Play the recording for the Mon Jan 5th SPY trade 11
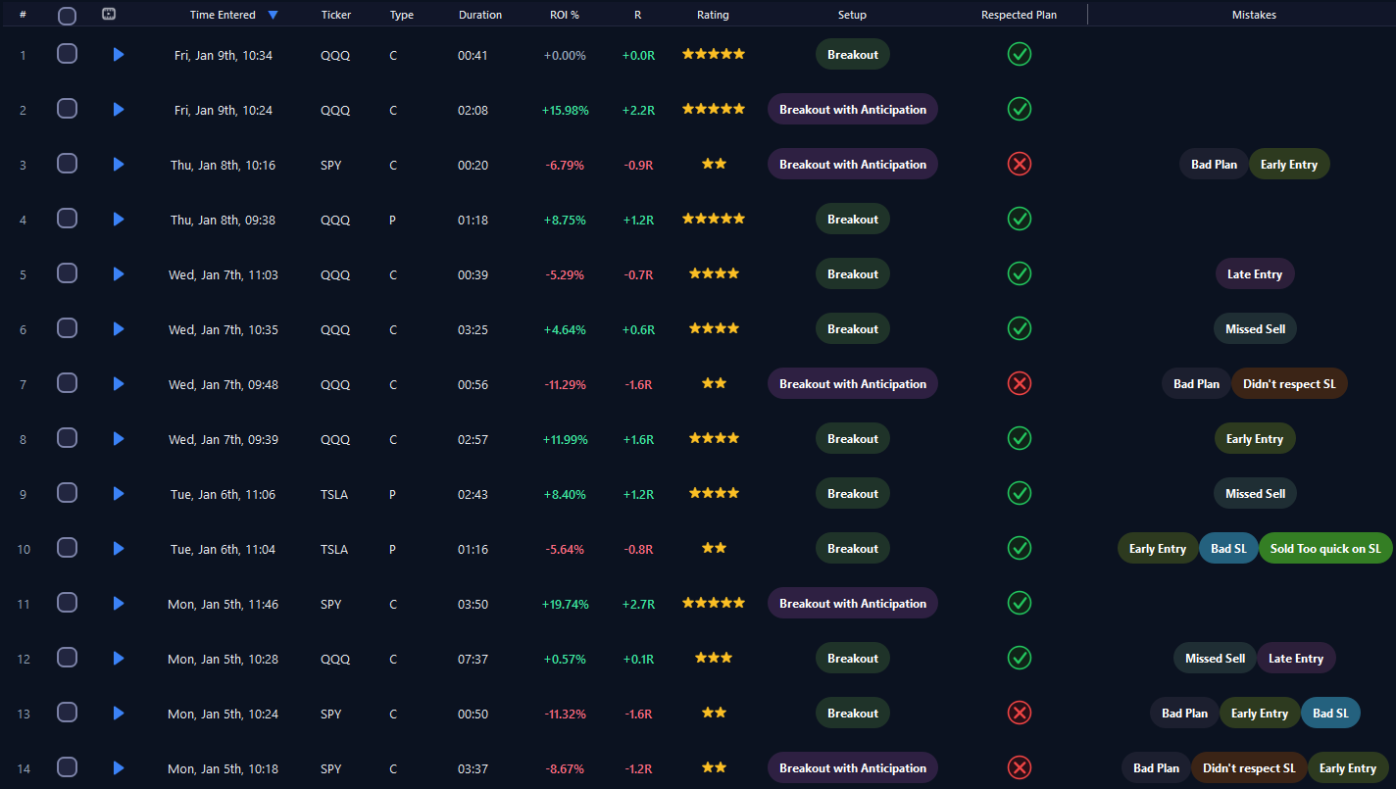The width and height of the screenshot is (1396, 789). [119, 603]
